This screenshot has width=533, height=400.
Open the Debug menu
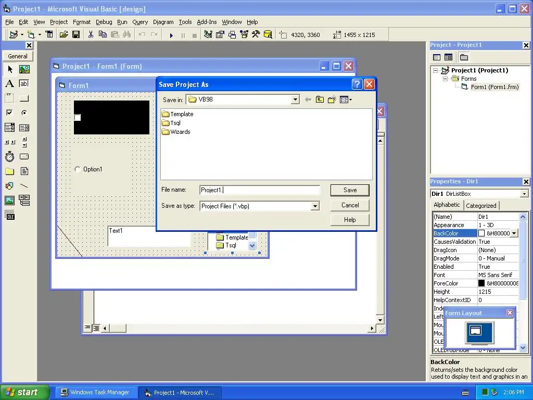point(104,22)
